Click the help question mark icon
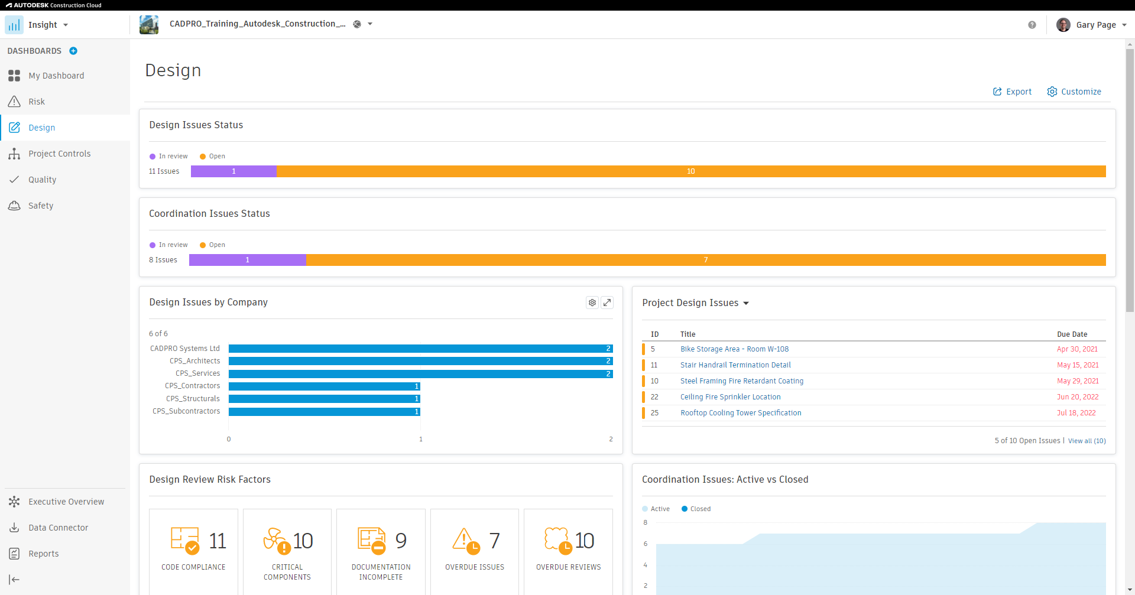Viewport: 1135px width, 595px height. [1032, 25]
